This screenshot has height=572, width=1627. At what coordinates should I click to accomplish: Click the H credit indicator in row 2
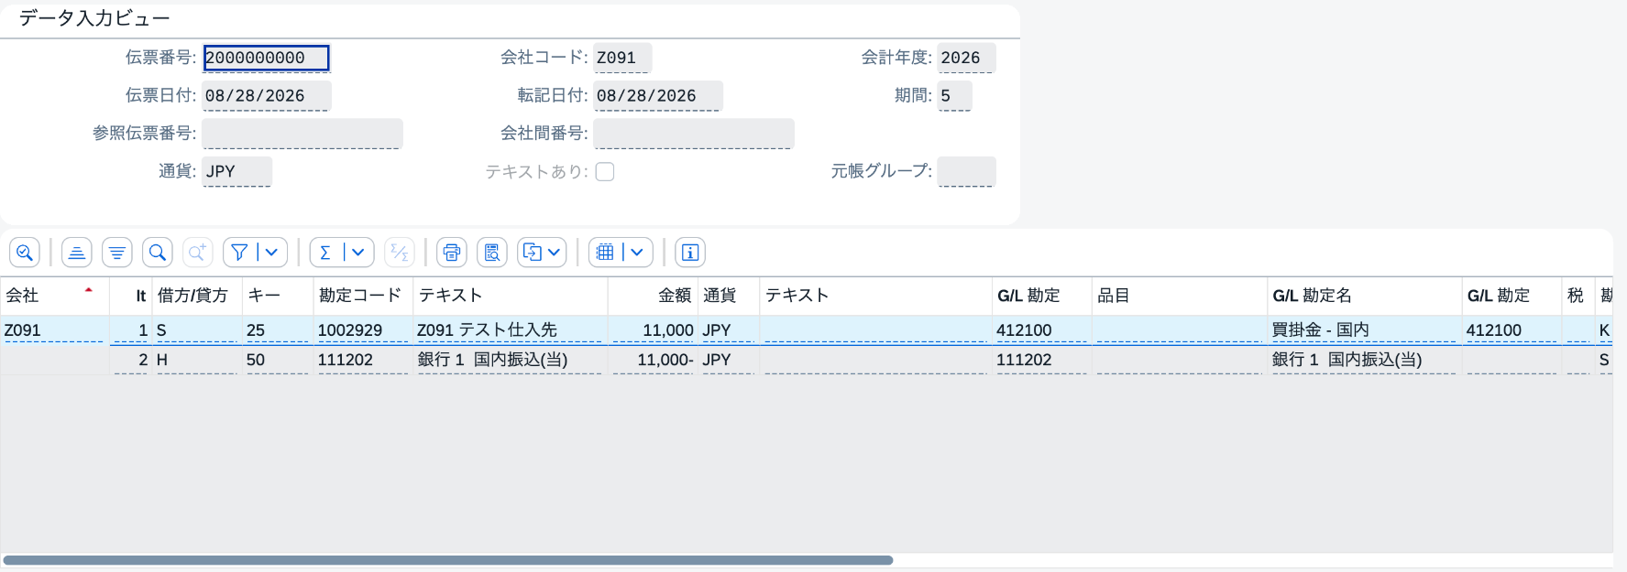pos(197,361)
